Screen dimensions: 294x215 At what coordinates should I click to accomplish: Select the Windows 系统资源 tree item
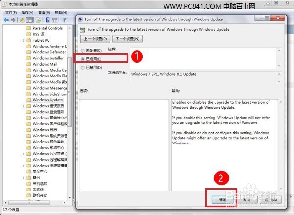50,136
